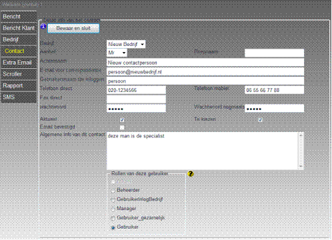
Task: Click the mobile phone field 06 55 66 77 88
Action: click(x=274, y=90)
